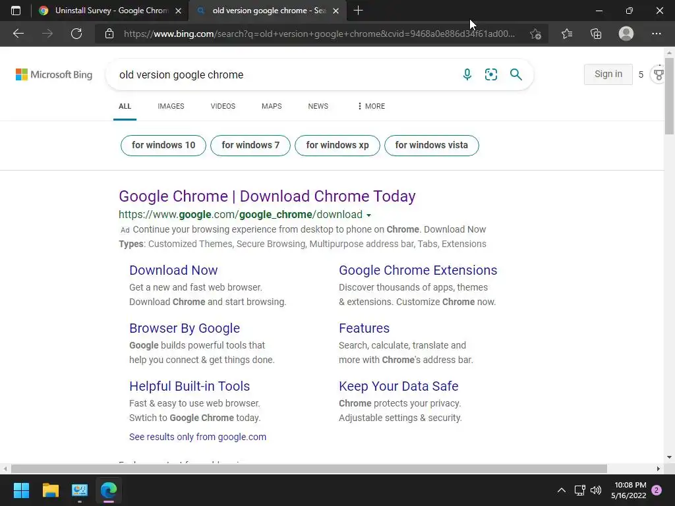Open Microsoft Rewards trophy icon
The width and height of the screenshot is (675, 506).
659,74
